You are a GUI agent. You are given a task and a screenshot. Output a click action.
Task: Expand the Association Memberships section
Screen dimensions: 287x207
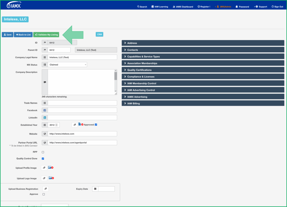[203, 63]
